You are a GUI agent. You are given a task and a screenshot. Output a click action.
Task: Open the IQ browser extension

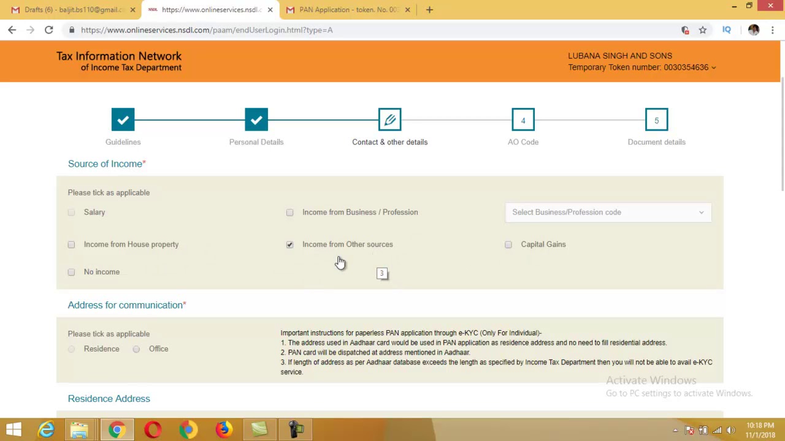[x=727, y=30]
